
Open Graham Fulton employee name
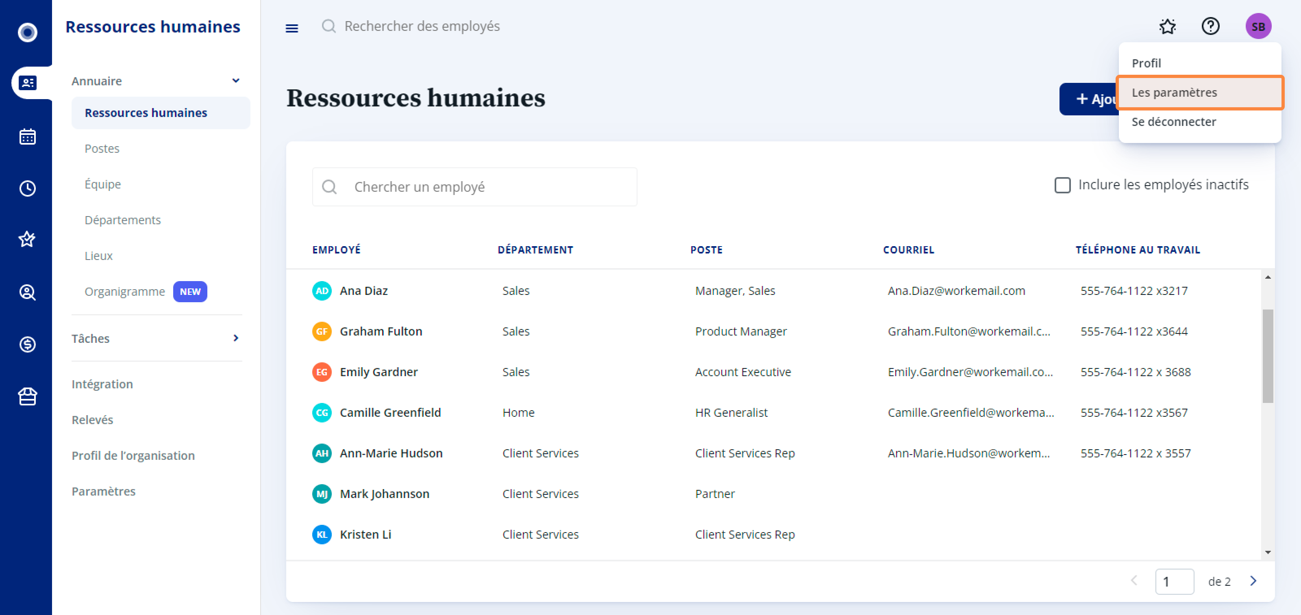click(381, 331)
